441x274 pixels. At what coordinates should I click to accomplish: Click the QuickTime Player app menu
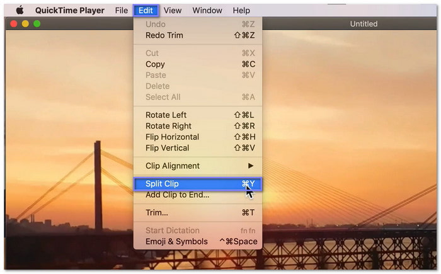pyautogui.click(x=70, y=10)
